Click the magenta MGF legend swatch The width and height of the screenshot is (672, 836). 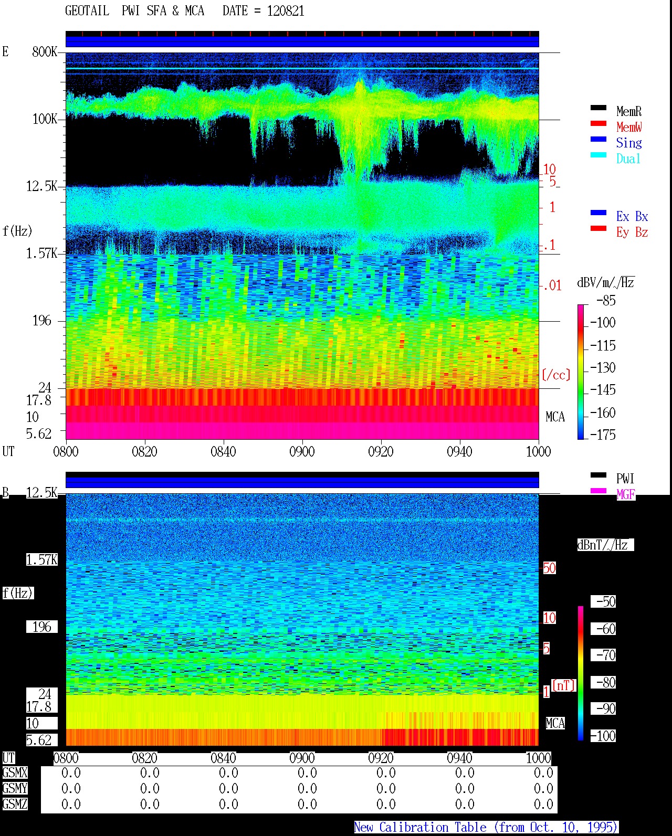(x=598, y=491)
